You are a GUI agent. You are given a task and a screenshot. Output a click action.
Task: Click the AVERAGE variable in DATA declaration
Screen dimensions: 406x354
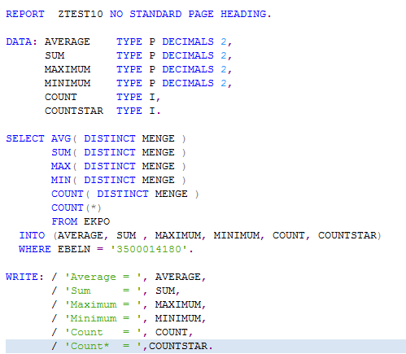tap(68, 42)
